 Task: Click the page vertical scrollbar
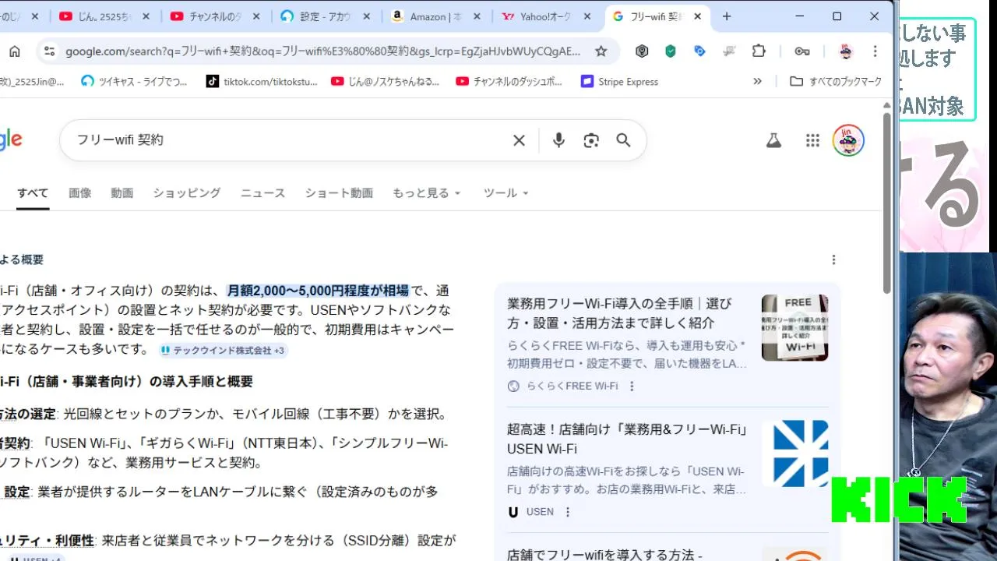pyautogui.click(x=887, y=203)
